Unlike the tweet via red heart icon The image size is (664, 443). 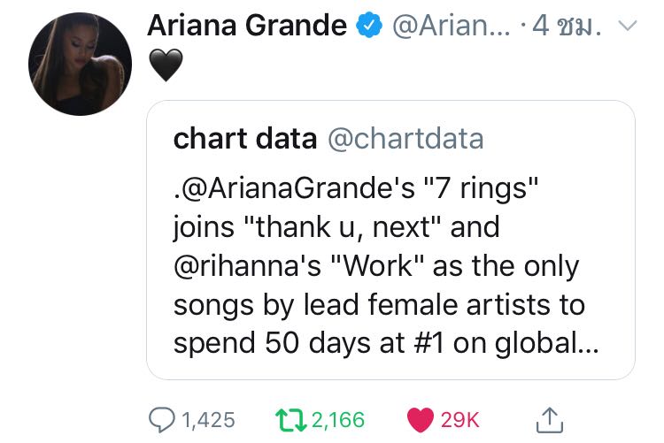coord(420,420)
